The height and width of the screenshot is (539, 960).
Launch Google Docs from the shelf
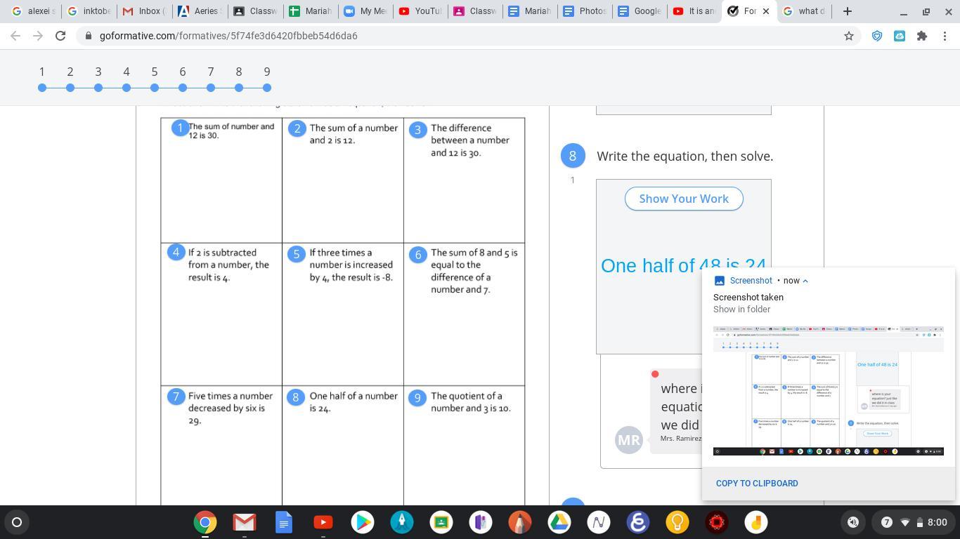tap(284, 522)
